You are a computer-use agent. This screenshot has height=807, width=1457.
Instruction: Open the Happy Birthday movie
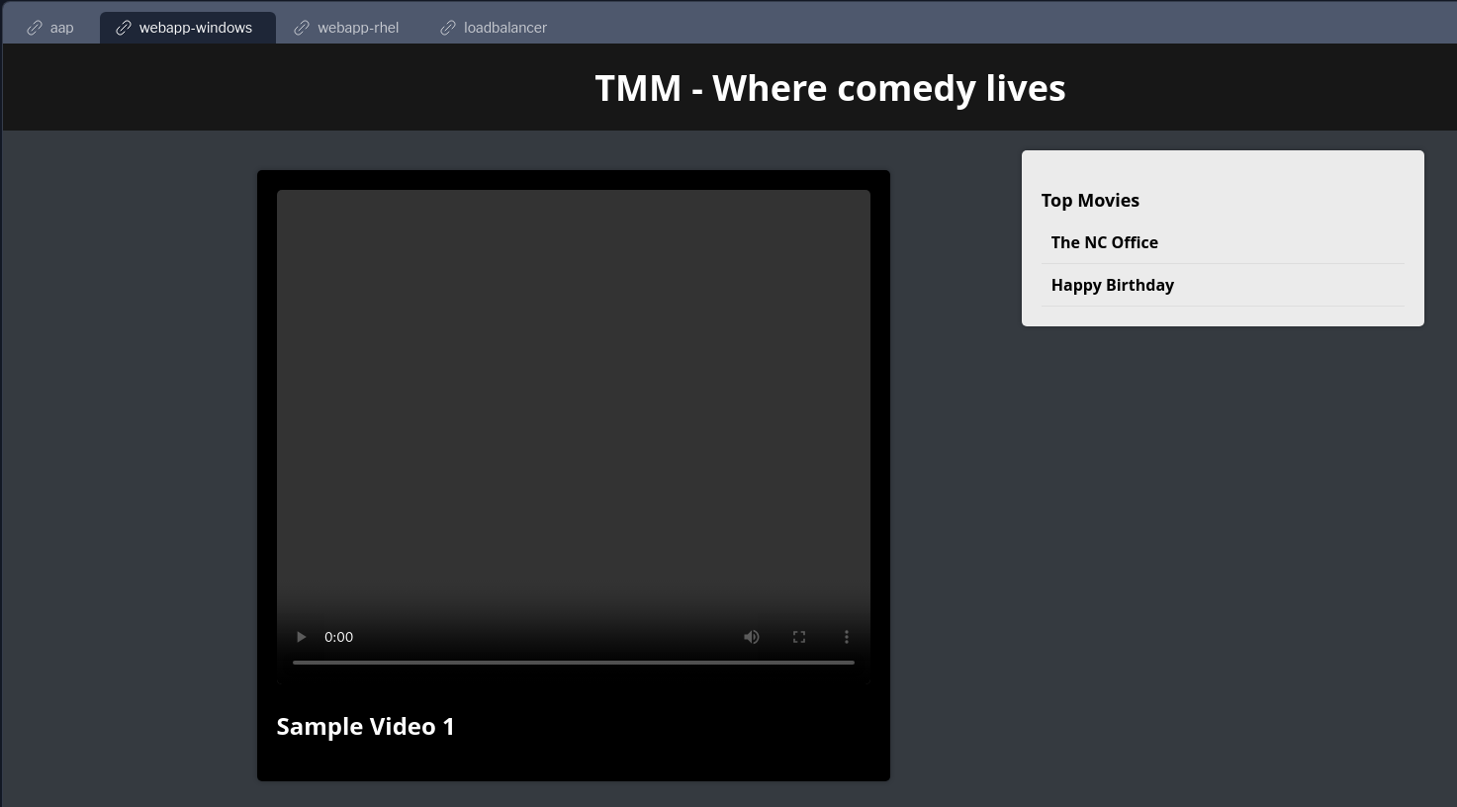coord(1113,285)
